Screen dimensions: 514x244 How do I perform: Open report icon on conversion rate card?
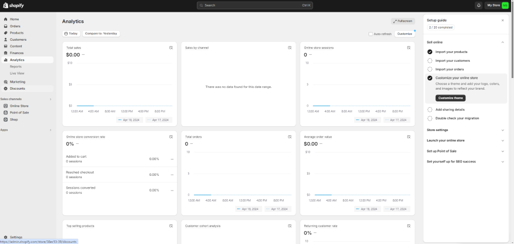(171, 137)
